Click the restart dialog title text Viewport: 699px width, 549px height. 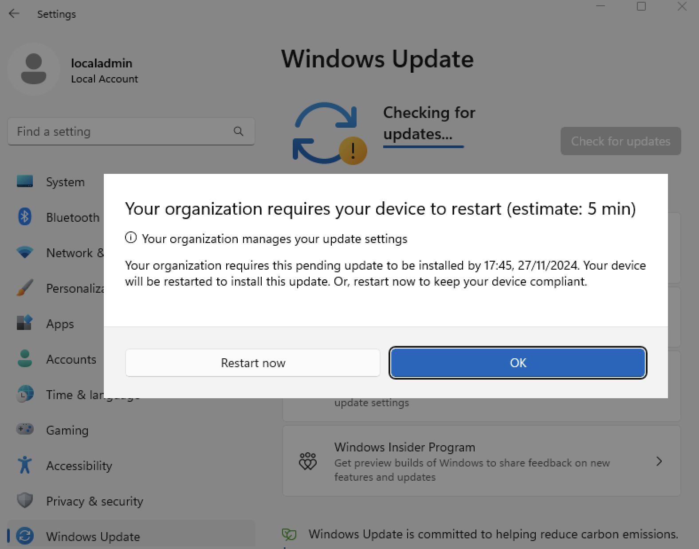381,208
